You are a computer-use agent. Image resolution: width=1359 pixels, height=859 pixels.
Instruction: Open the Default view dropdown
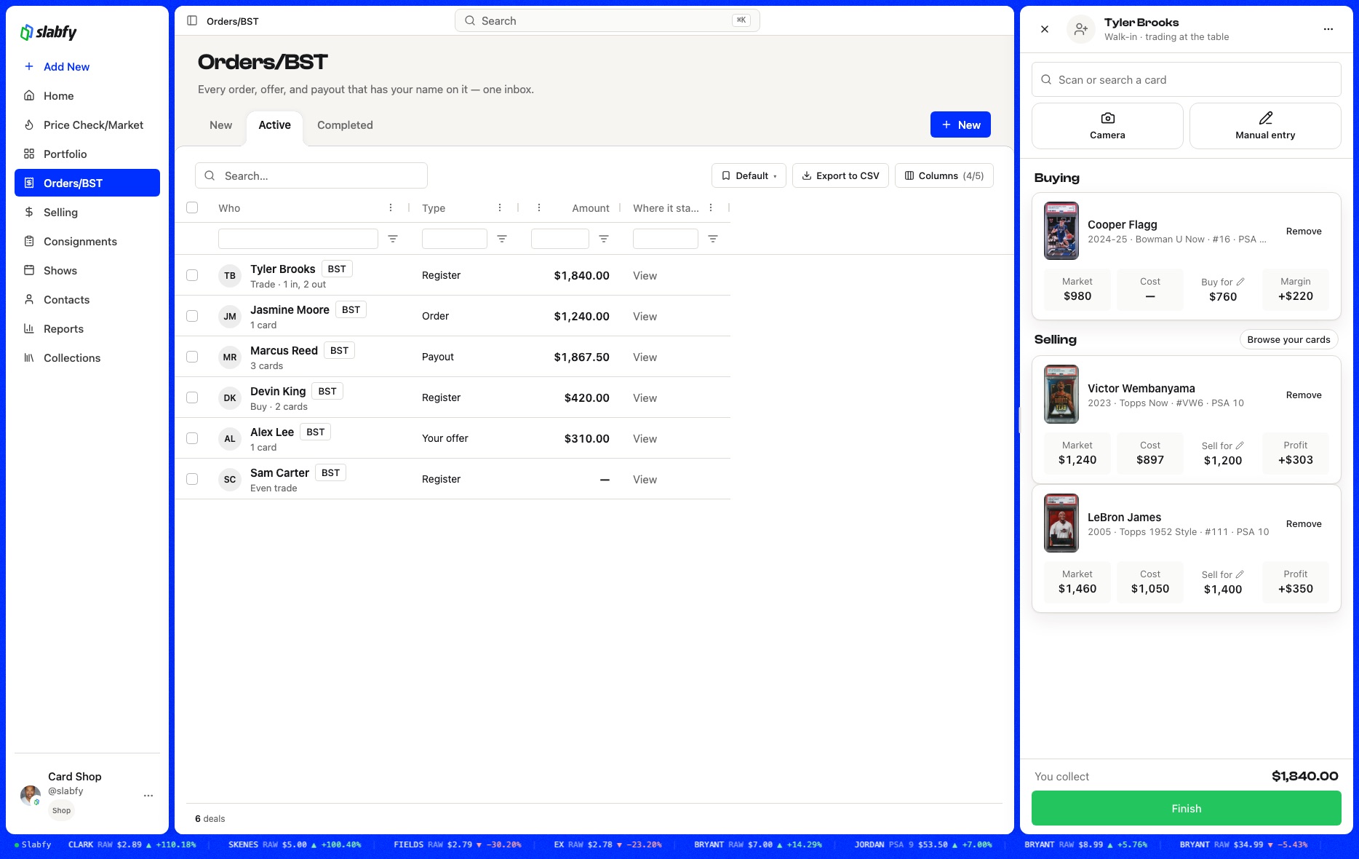[749, 175]
